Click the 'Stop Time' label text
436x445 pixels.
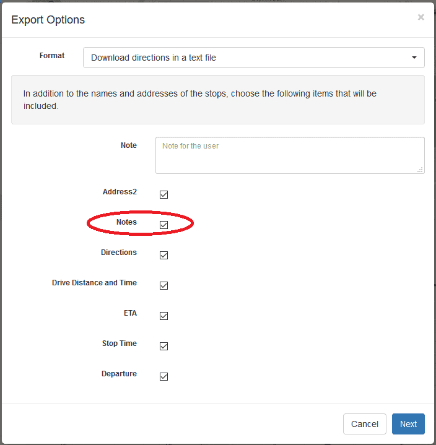click(120, 343)
